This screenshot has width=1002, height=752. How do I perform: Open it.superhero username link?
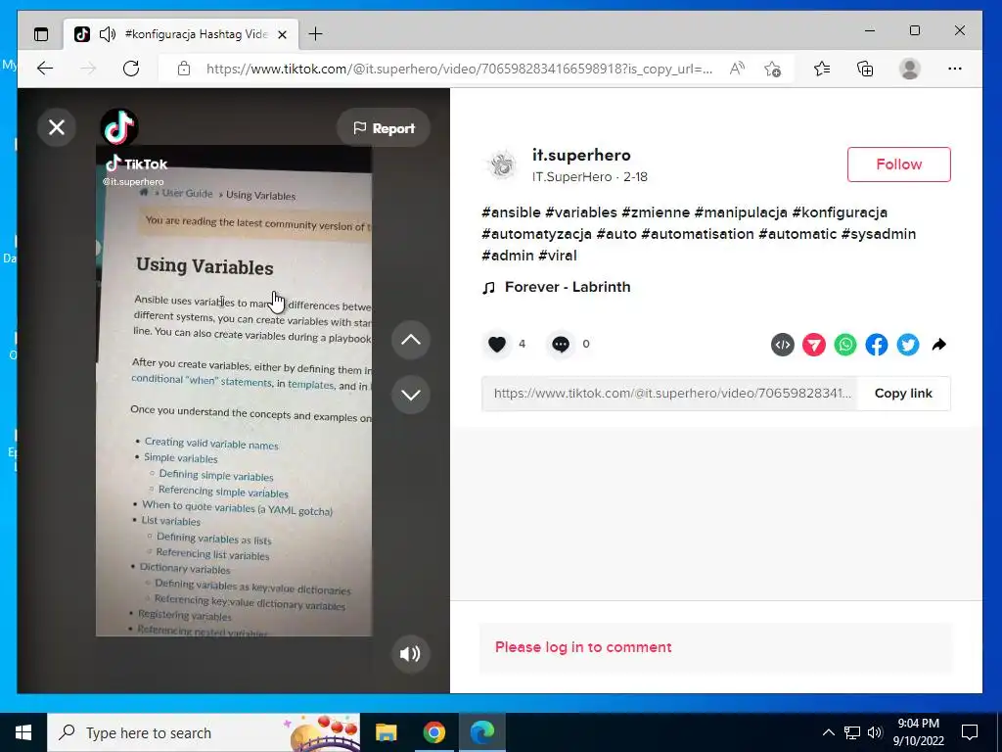(581, 155)
